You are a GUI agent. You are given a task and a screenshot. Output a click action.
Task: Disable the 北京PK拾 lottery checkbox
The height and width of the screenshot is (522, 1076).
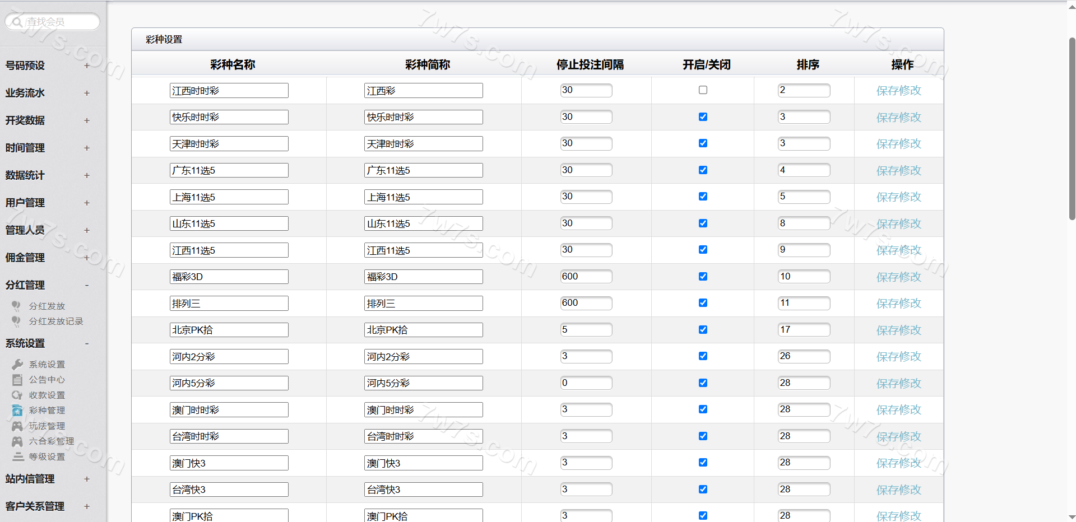(703, 330)
